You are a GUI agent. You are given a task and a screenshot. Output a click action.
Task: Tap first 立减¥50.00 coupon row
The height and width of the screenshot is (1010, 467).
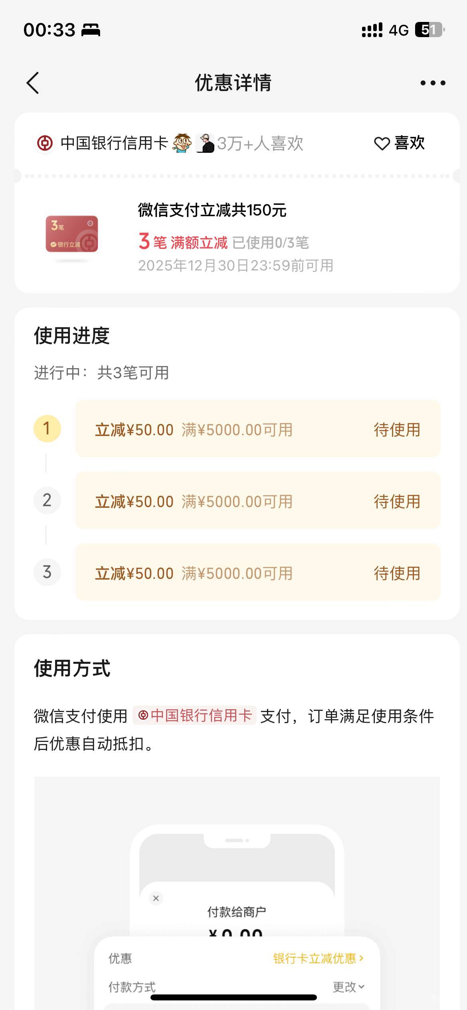click(257, 429)
